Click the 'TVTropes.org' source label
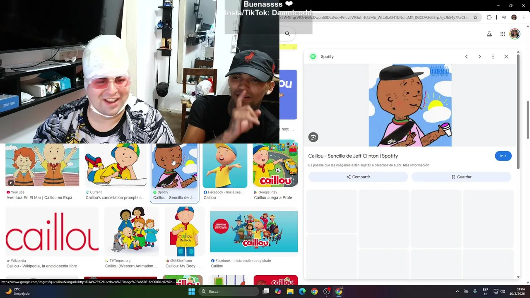The height and width of the screenshot is (298, 530). [x=120, y=261]
